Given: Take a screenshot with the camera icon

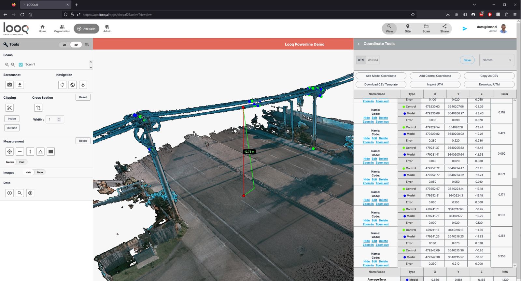Looking at the screenshot, I should pyautogui.click(x=9, y=85).
